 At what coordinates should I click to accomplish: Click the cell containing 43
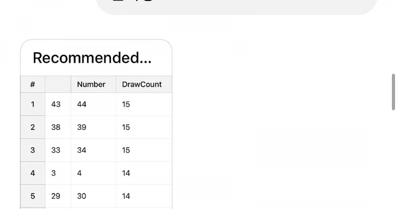(x=56, y=104)
